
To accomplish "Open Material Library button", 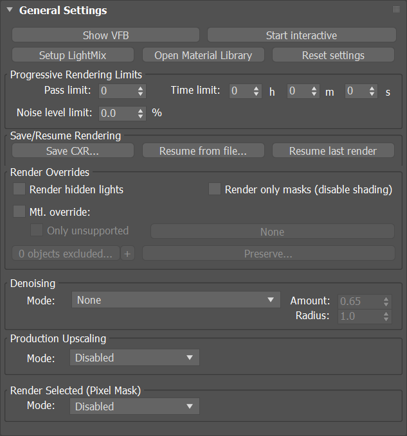I will [x=203, y=55].
